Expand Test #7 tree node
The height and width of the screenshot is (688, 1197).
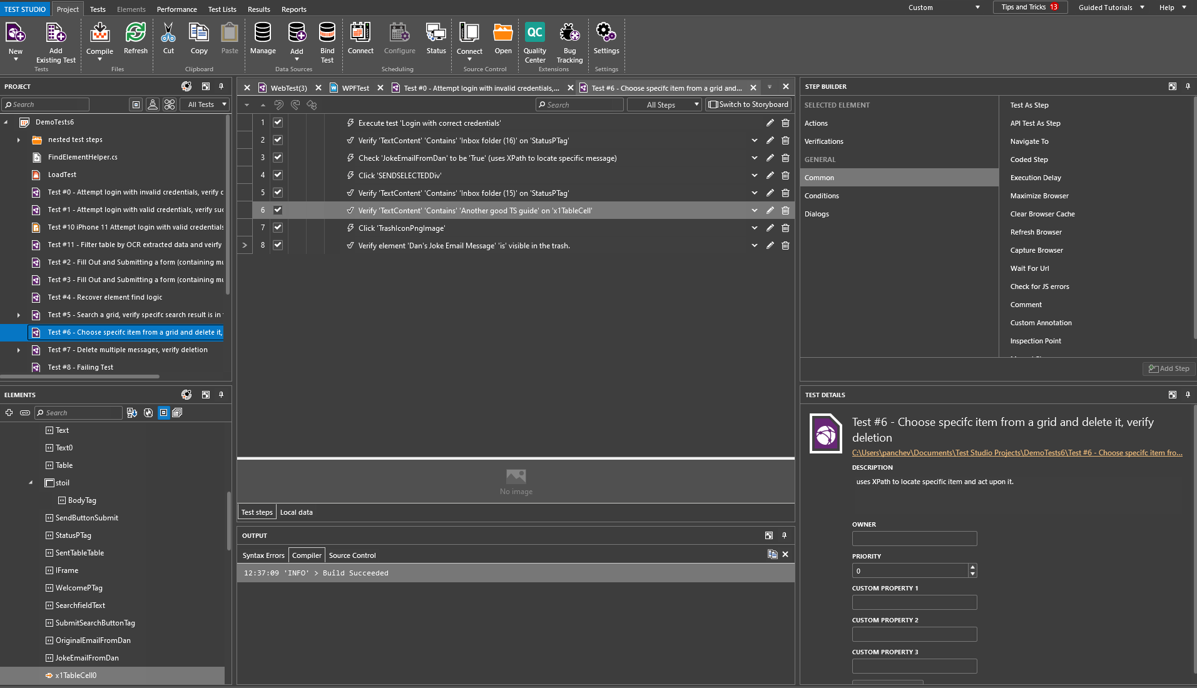19,350
